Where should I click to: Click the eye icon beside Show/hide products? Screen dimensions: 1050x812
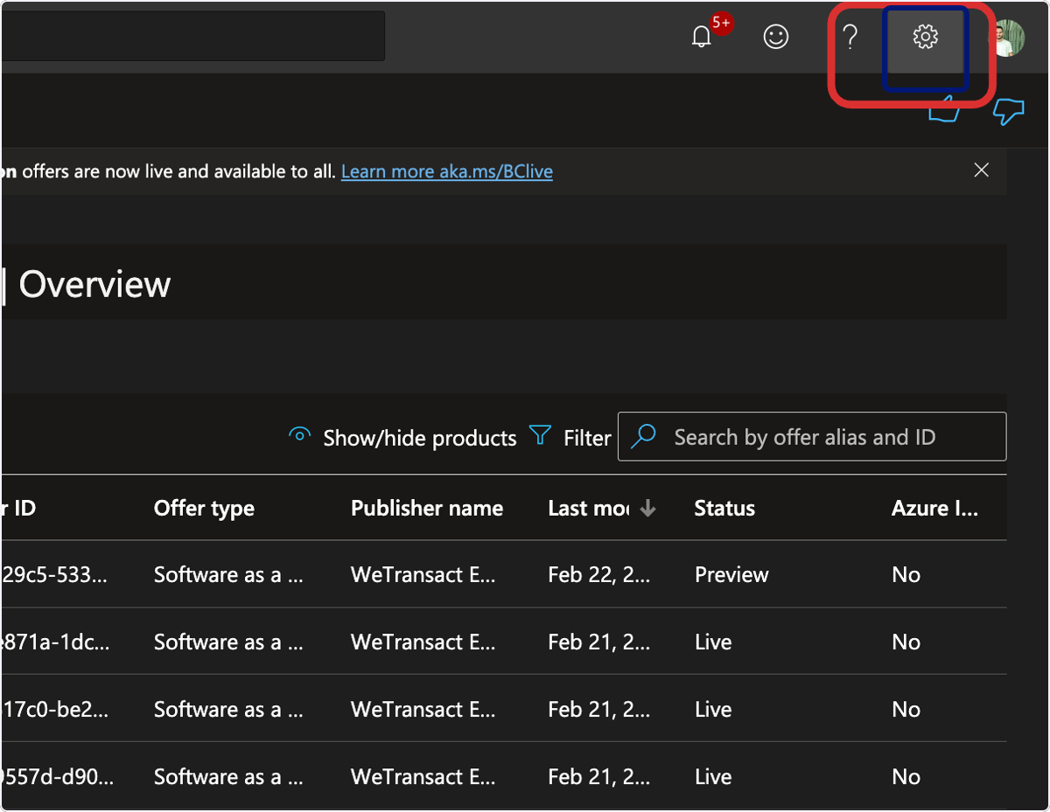(x=300, y=434)
